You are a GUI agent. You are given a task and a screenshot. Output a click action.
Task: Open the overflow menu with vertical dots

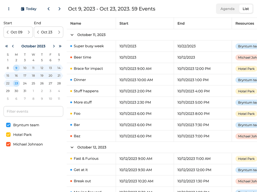(x=9, y=8)
